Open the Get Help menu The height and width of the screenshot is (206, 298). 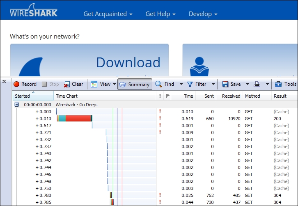(160, 14)
